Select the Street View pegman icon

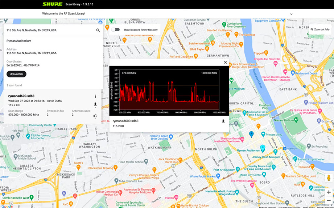(329, 178)
